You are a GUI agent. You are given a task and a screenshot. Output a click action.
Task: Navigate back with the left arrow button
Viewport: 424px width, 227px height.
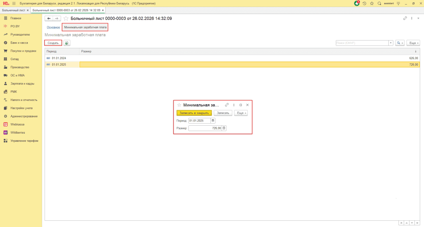[49, 19]
